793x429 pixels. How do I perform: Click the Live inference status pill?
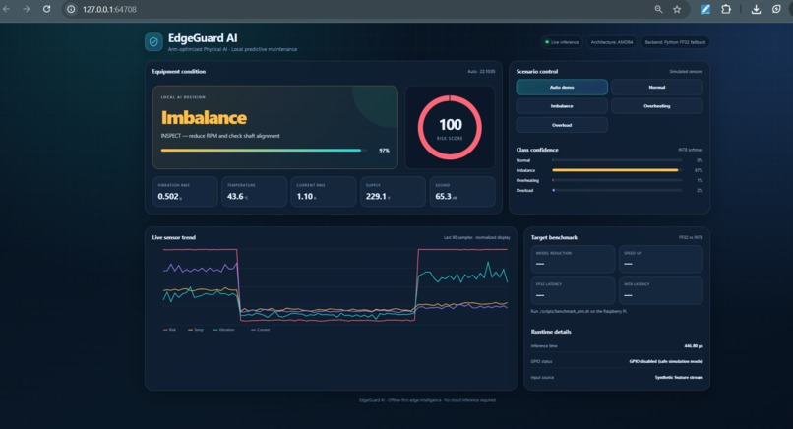pyautogui.click(x=562, y=42)
